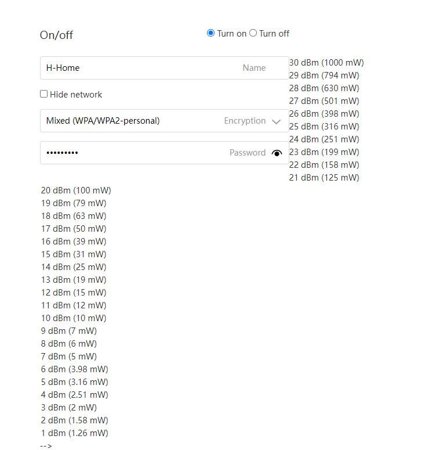Viewport: 443px width, 450px height.
Task: Click the Password input field
Action: pos(165,153)
